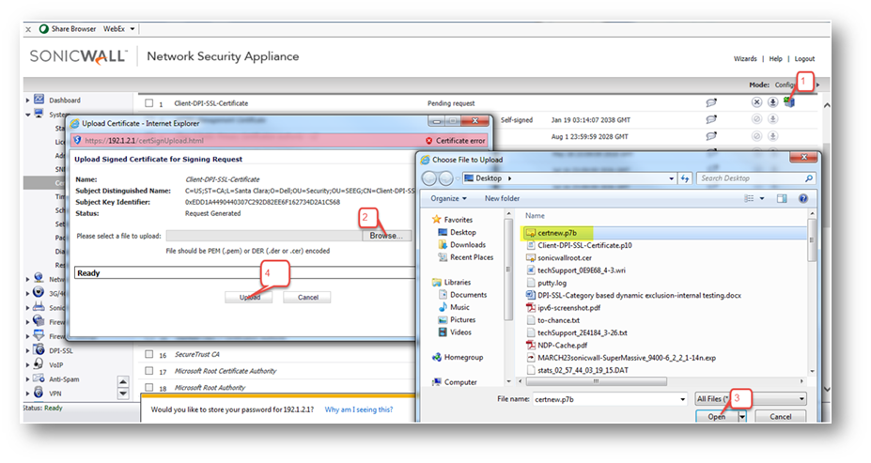Click Cancel in Choose File dialog
This screenshot has height=463, width=871.
tap(780, 416)
